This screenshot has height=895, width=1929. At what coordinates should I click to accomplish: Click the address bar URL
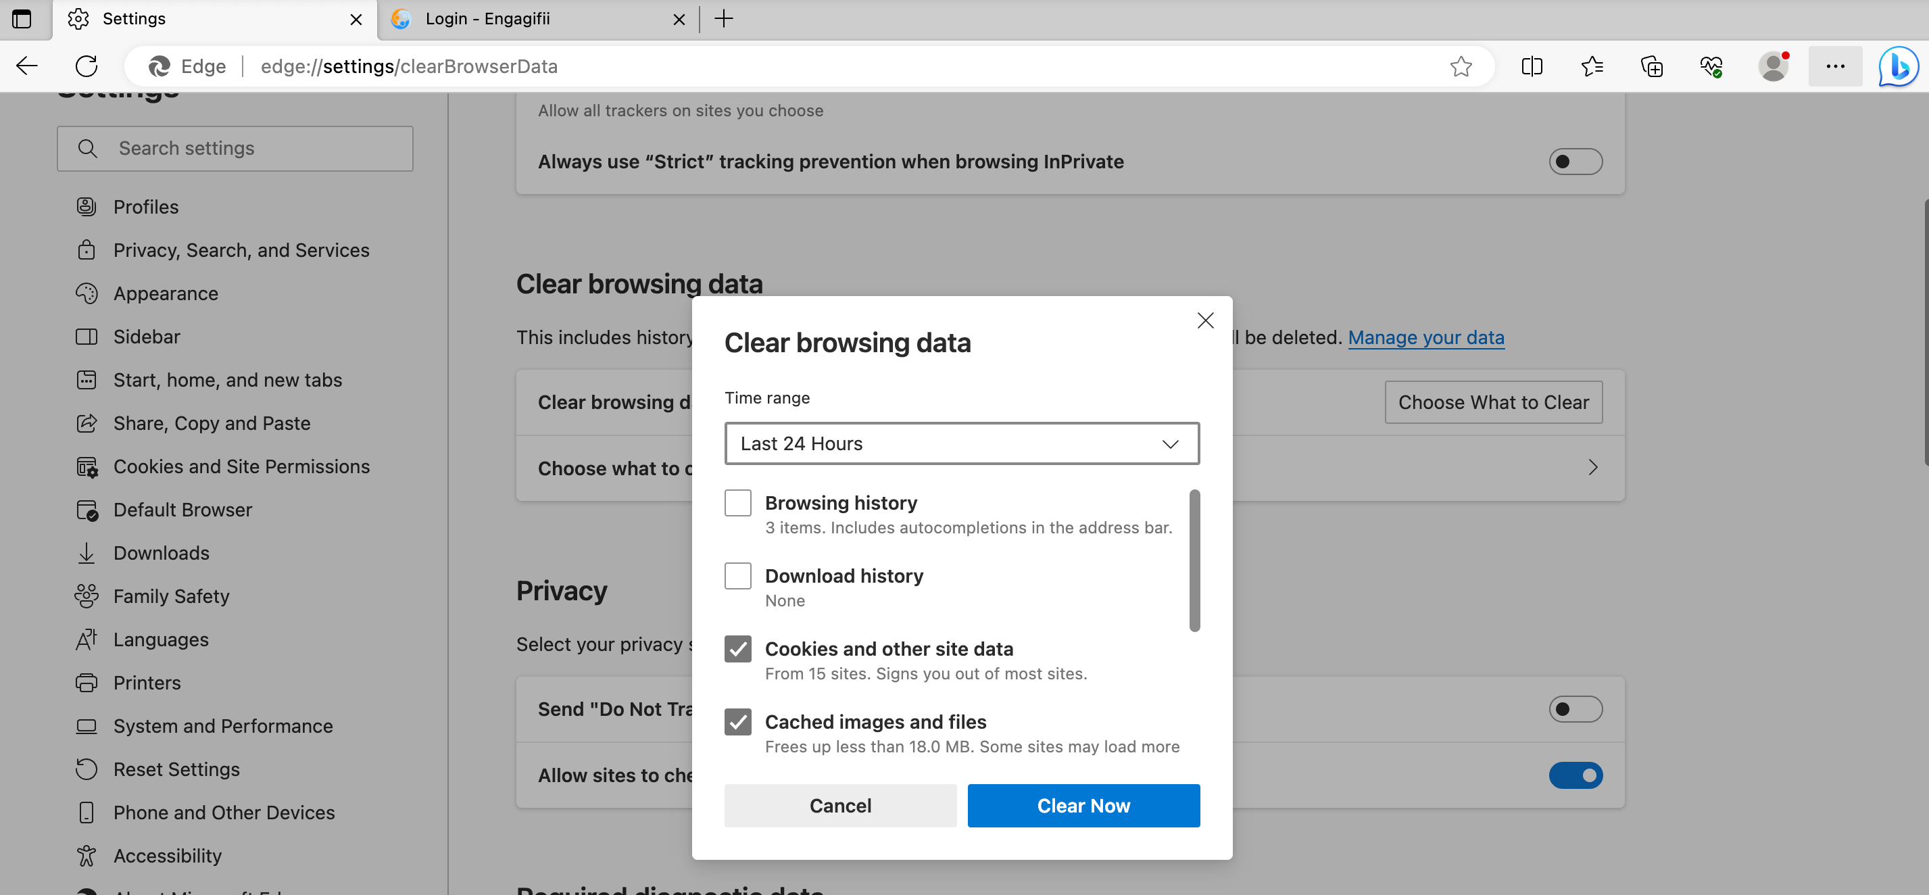click(409, 66)
